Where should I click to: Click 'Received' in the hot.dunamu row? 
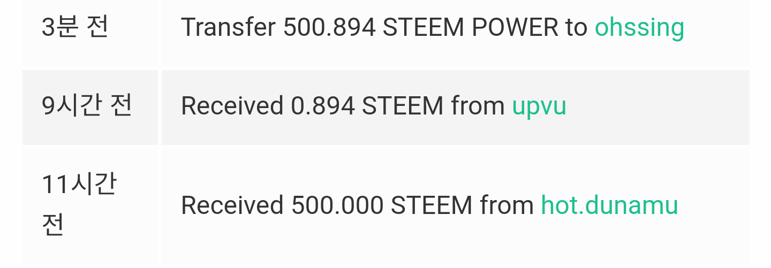[232, 205]
